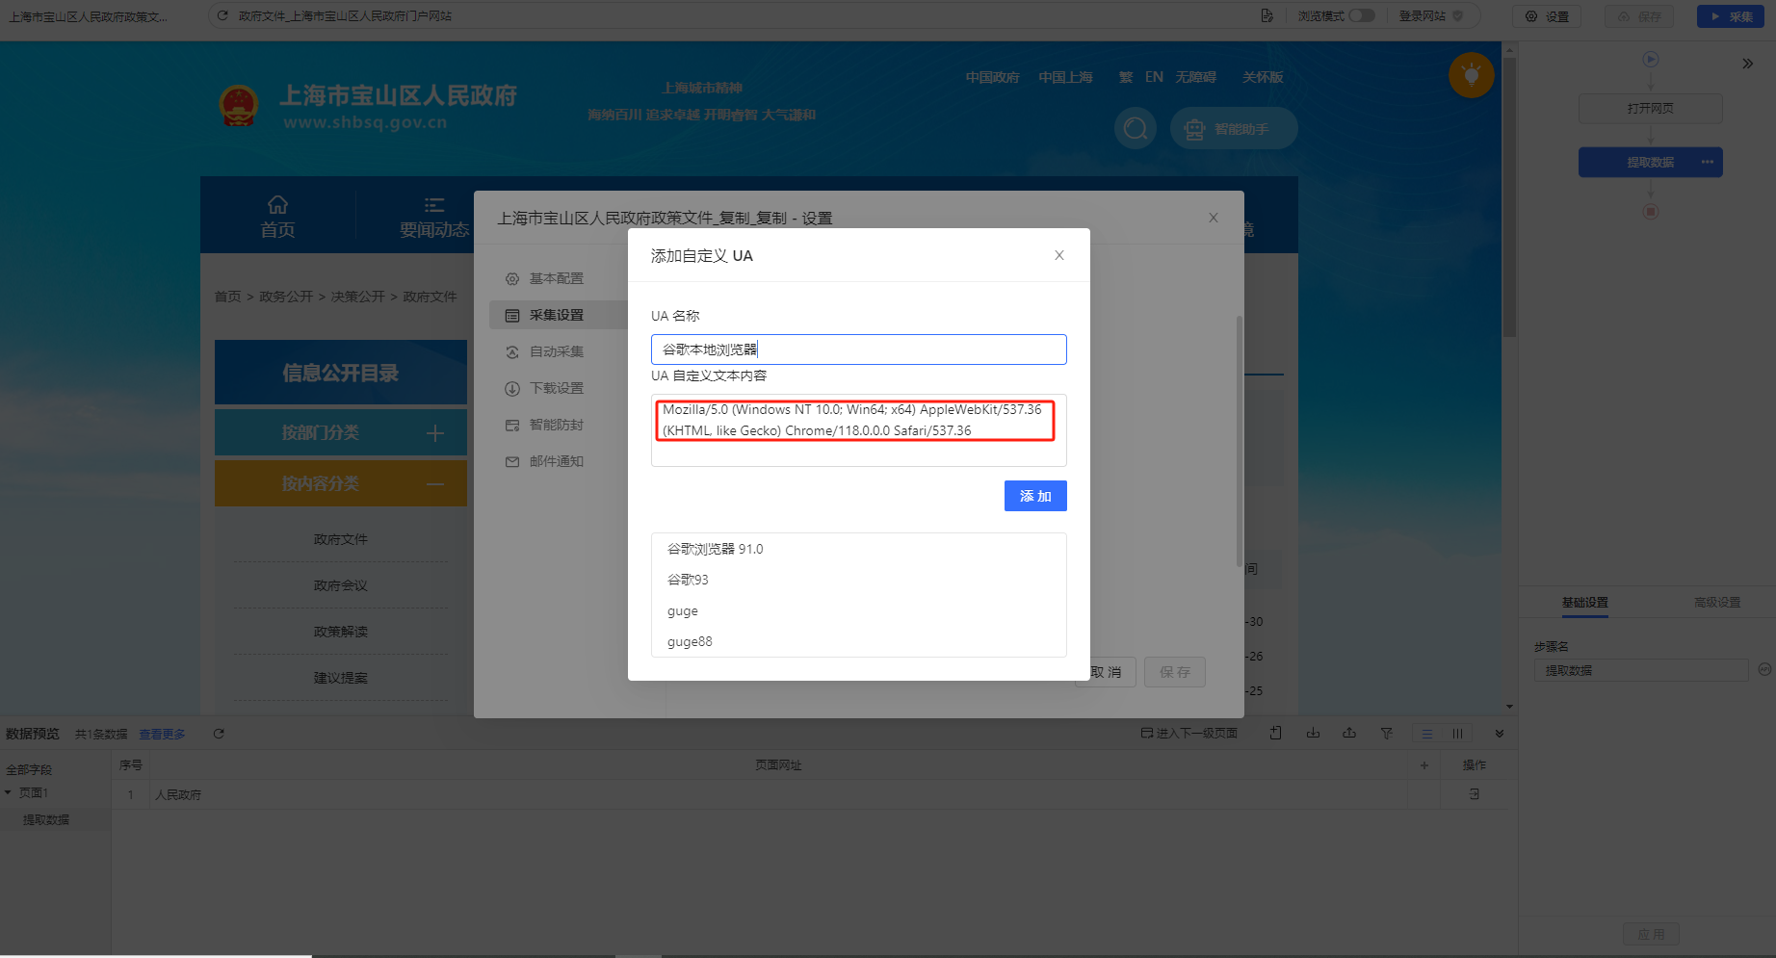Switch to column view icon

(x=1457, y=734)
